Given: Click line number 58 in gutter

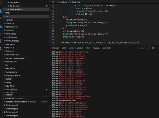Looking at the screenshot, I should [53, 14].
